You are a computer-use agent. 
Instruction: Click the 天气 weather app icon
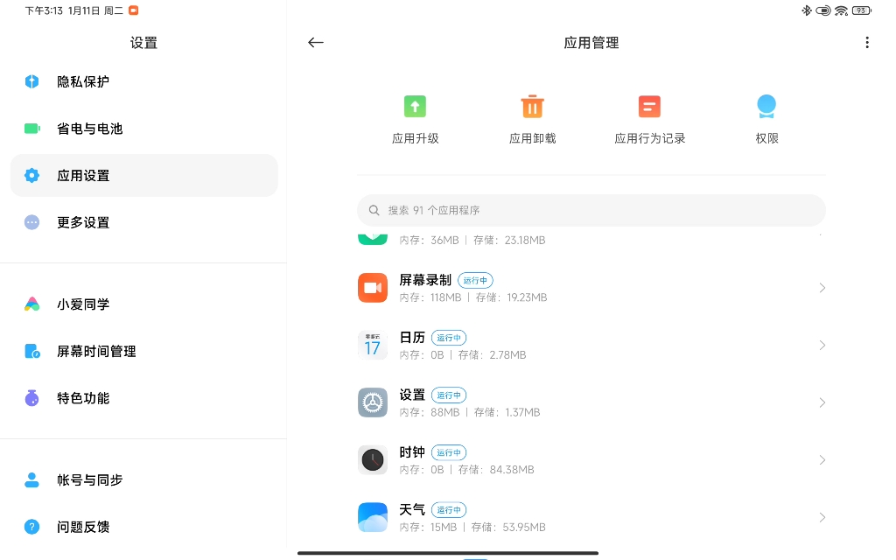(x=373, y=516)
